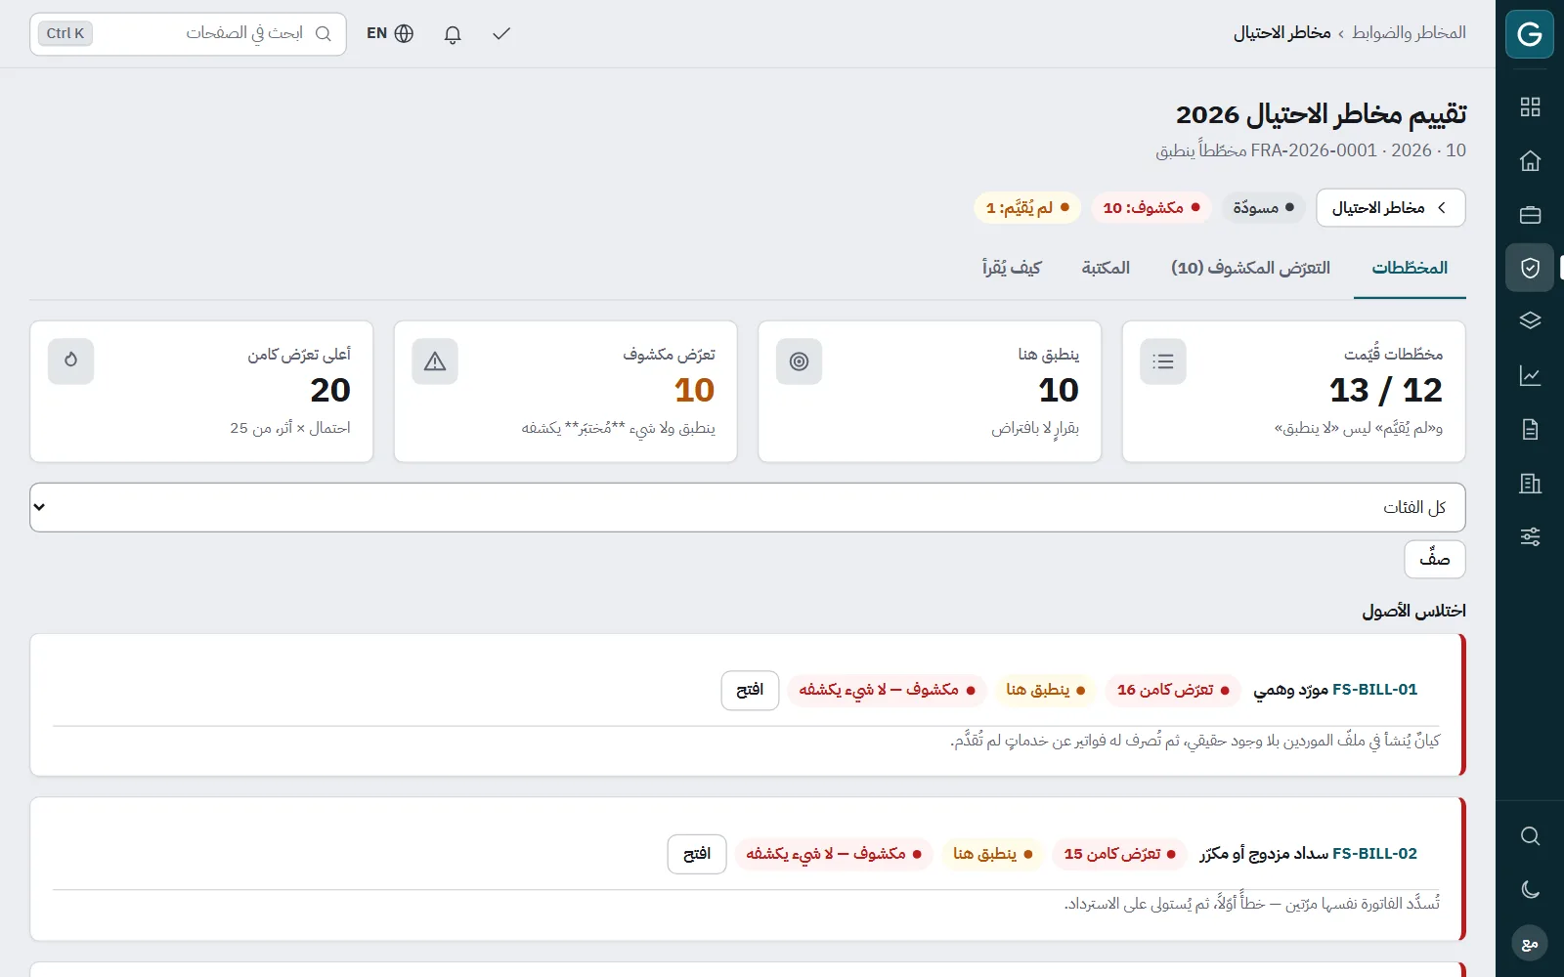Click page title تقييم مخاطر الاحتيال 2026
The width and height of the screenshot is (1564, 977).
[x=1321, y=114]
